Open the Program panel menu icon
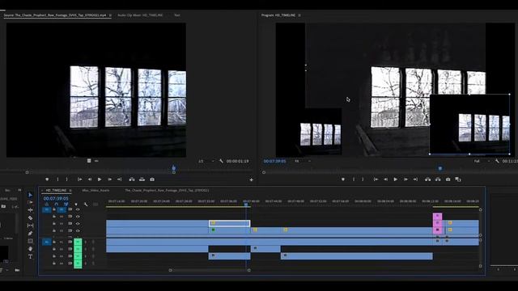The height and width of the screenshot is (291, 518). [x=299, y=15]
